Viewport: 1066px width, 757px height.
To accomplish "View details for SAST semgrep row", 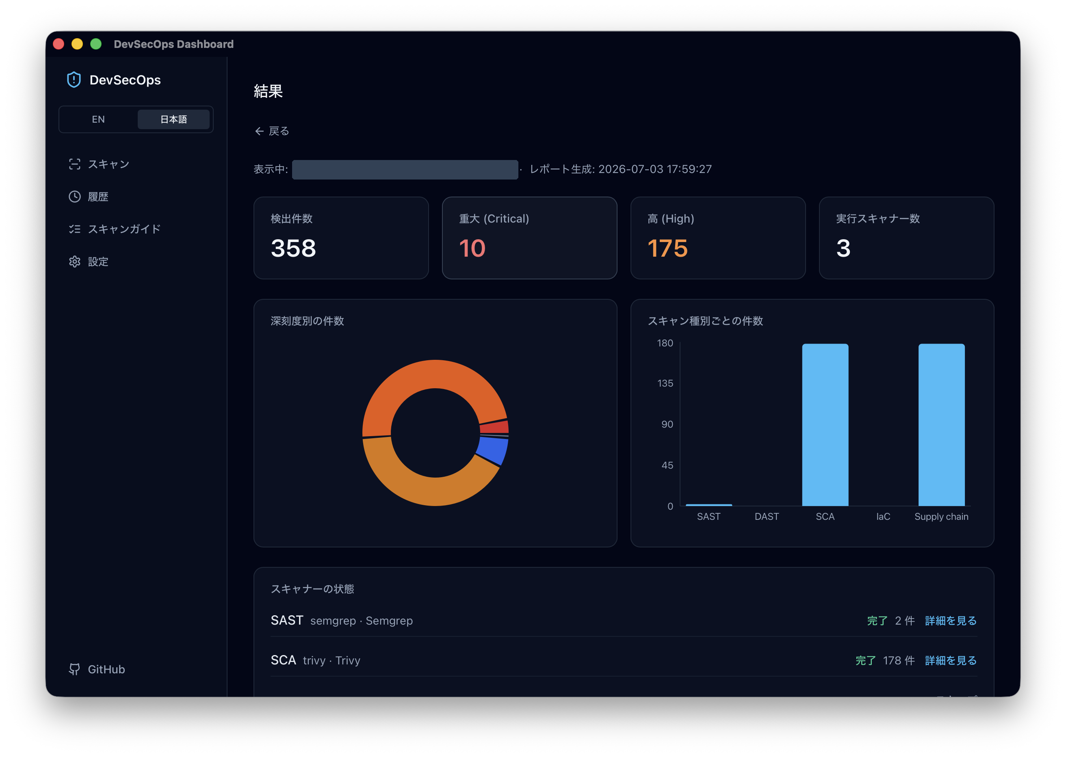I will tap(950, 621).
